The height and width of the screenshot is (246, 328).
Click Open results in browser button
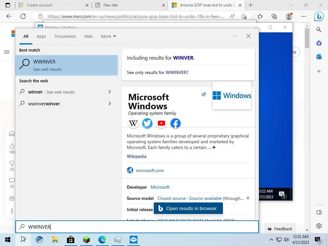point(188,208)
